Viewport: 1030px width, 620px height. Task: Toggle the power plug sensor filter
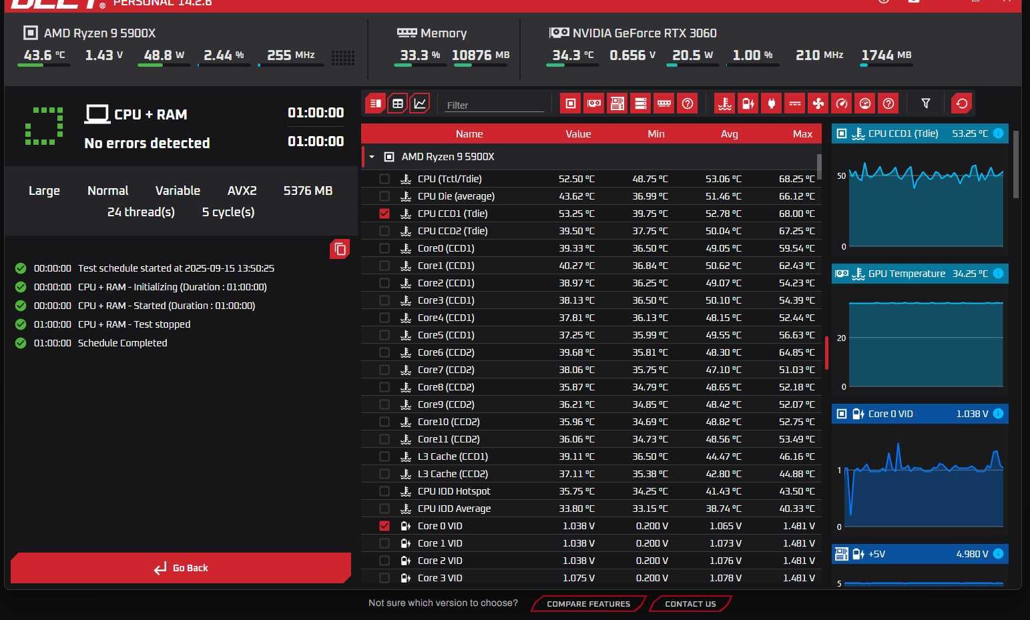click(771, 103)
